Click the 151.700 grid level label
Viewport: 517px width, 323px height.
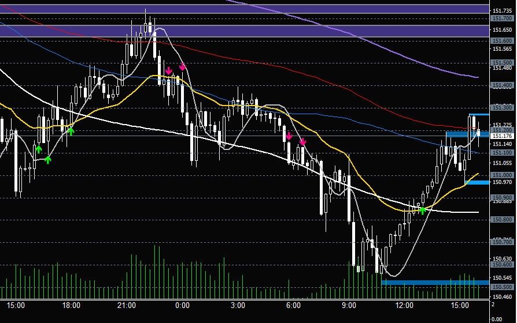click(x=502, y=18)
